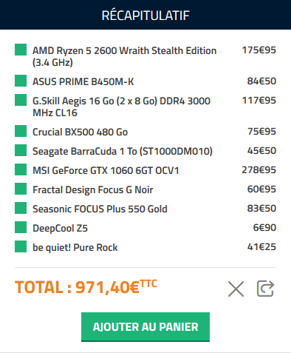Click green square beside Fractal Design Focus G
The height and width of the screenshot is (353, 291).
tap(21, 189)
